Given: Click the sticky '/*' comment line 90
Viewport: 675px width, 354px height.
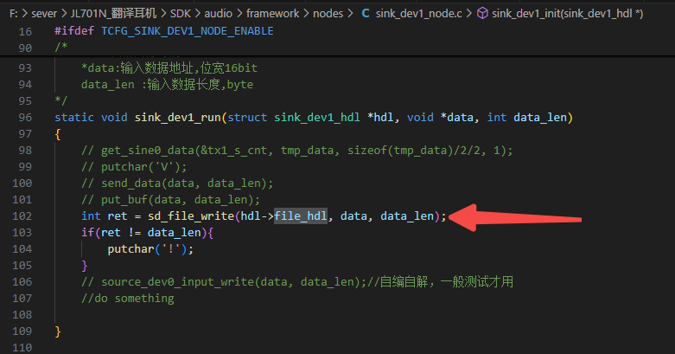Looking at the screenshot, I should (x=61, y=48).
